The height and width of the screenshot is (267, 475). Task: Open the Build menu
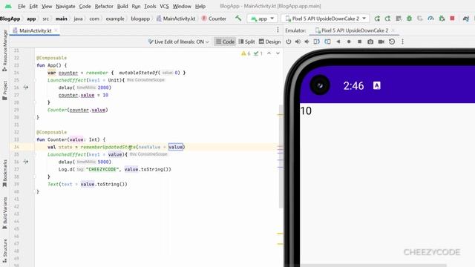pos(122,6)
